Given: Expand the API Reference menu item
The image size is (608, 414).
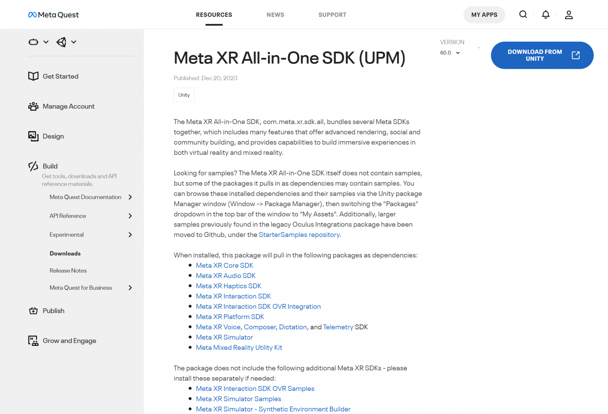Looking at the screenshot, I should coord(67,216).
